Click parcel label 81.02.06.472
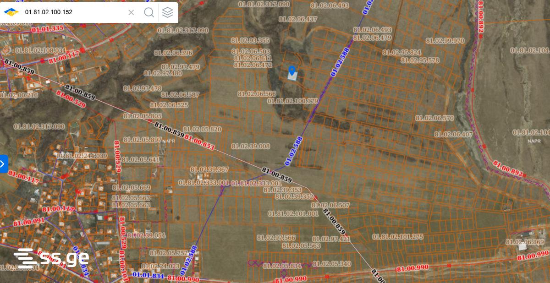550x283 pixels. click(x=253, y=65)
